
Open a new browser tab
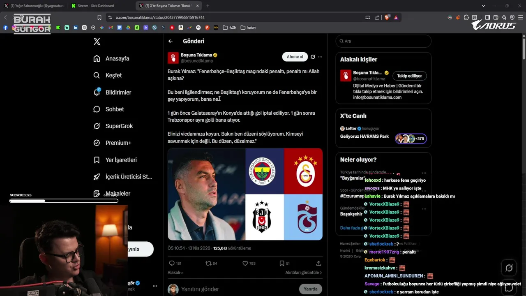coord(208,6)
